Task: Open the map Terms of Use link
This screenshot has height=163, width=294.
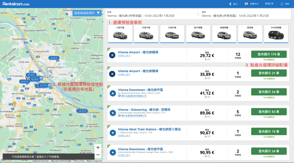Action: point(79,161)
